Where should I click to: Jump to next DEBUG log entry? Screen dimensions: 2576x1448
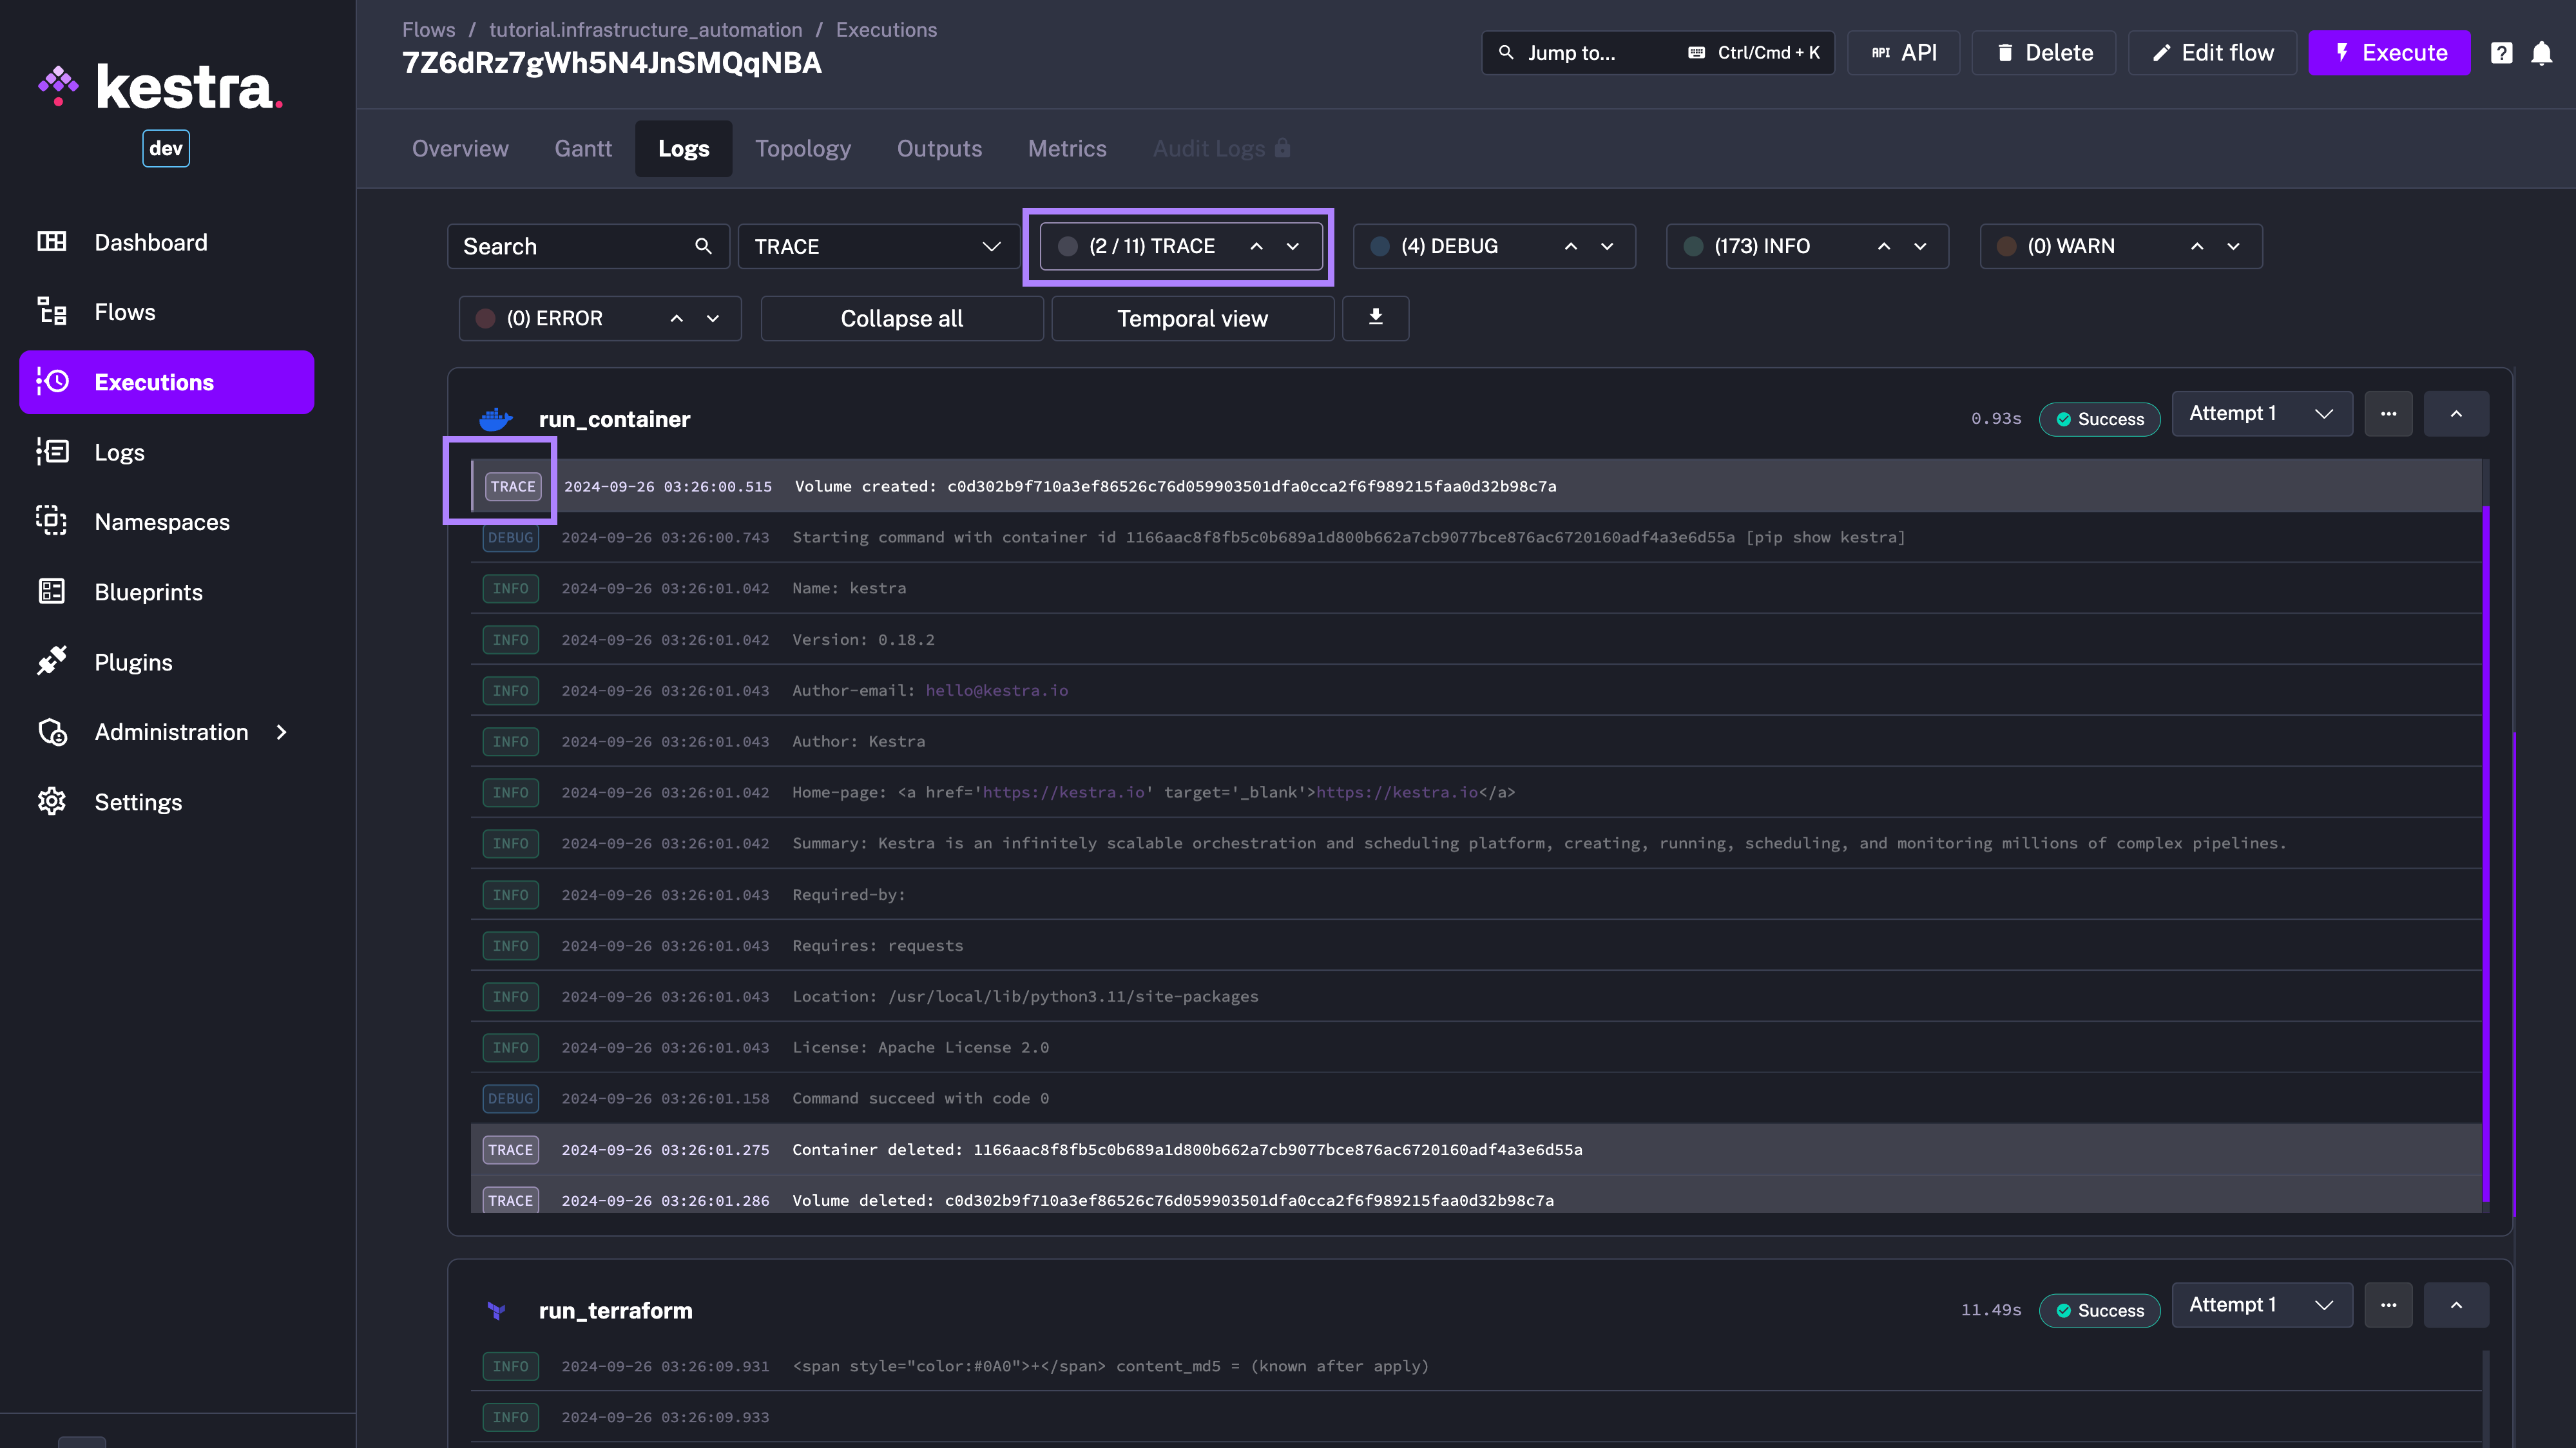point(1607,246)
